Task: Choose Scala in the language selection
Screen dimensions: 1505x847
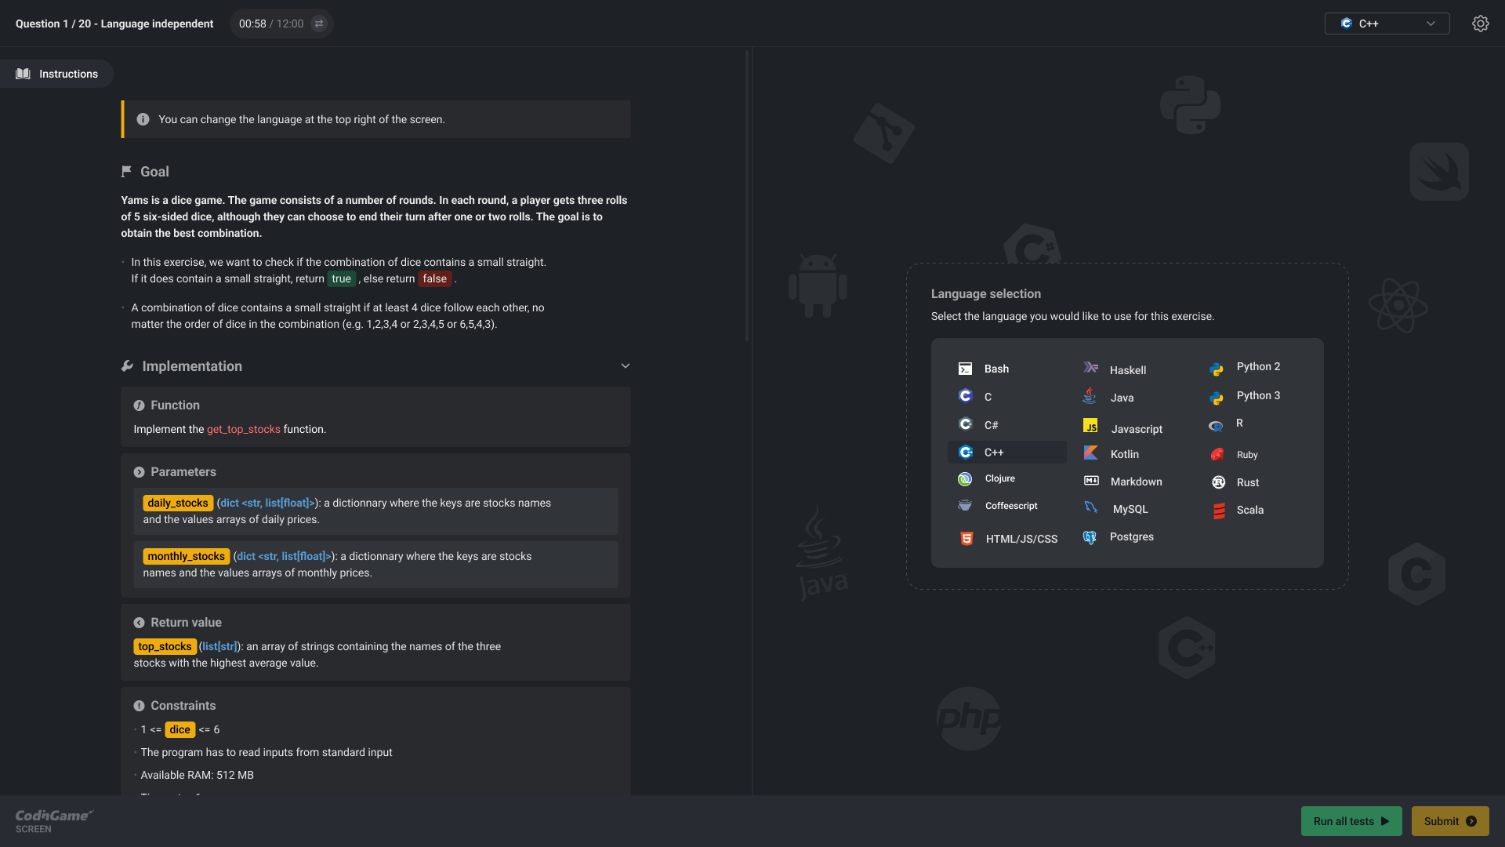Action: click(x=1249, y=510)
